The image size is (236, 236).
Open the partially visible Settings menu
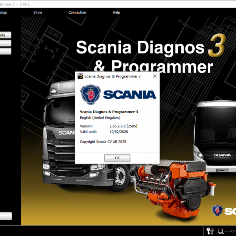[3, 13]
